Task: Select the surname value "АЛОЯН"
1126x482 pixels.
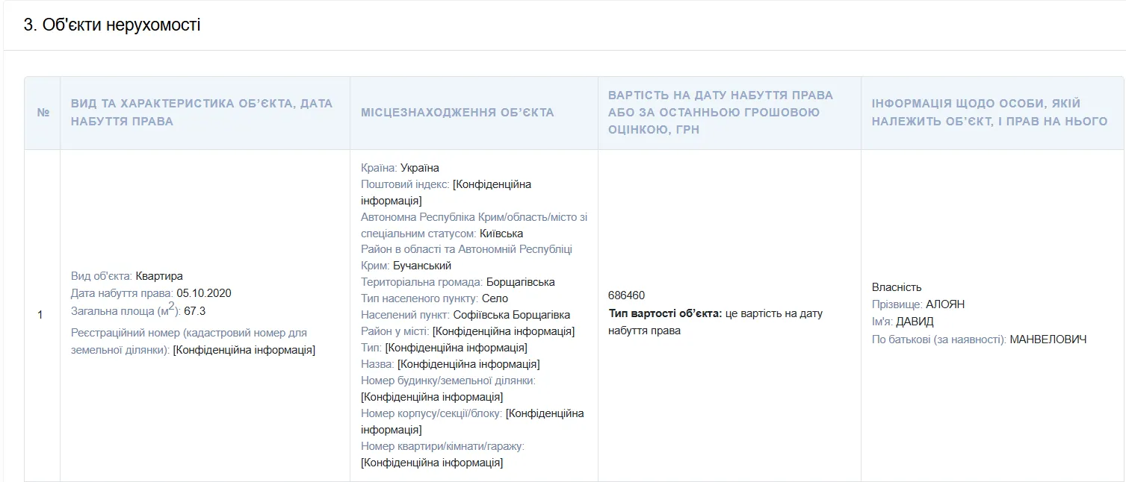Action: pyautogui.click(x=945, y=304)
